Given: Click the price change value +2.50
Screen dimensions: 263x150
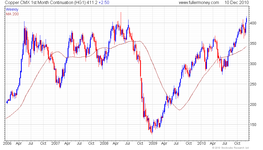Looking at the screenshot, I should [x=104, y=2].
